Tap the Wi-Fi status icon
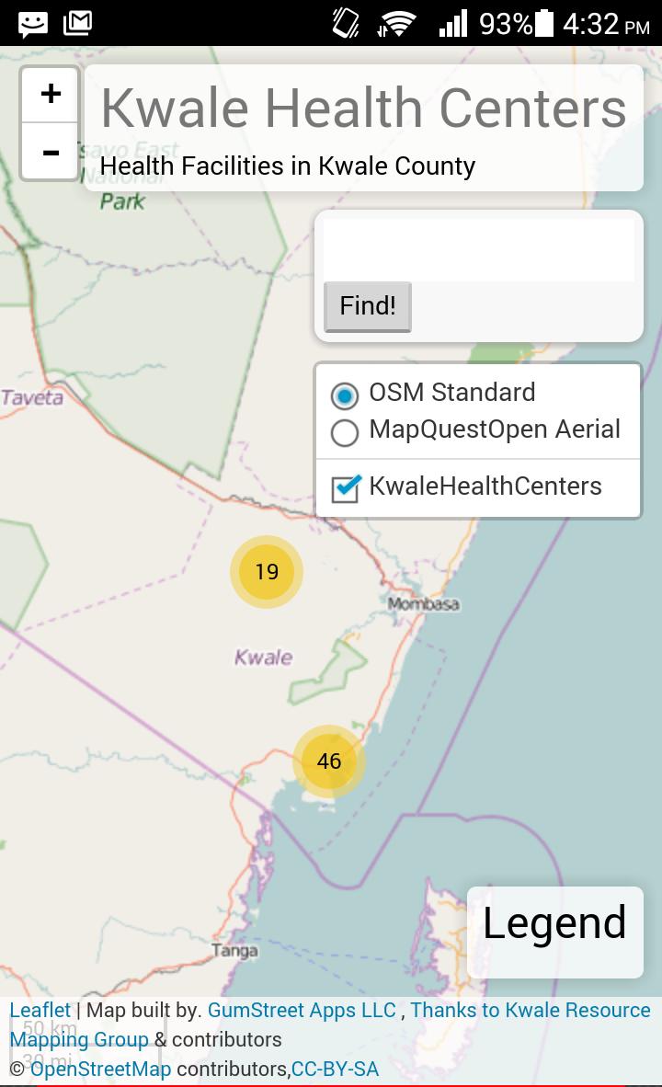The height and width of the screenshot is (1087, 662). (x=395, y=24)
